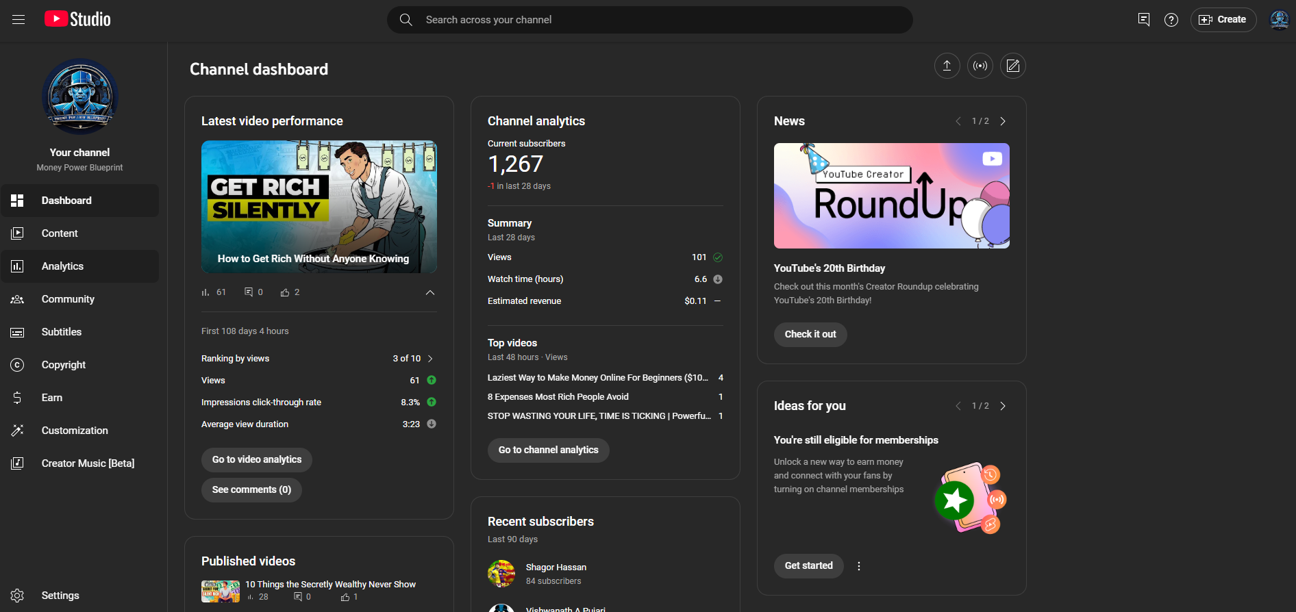
Task: Open the Analytics menu item
Action: coord(80,266)
